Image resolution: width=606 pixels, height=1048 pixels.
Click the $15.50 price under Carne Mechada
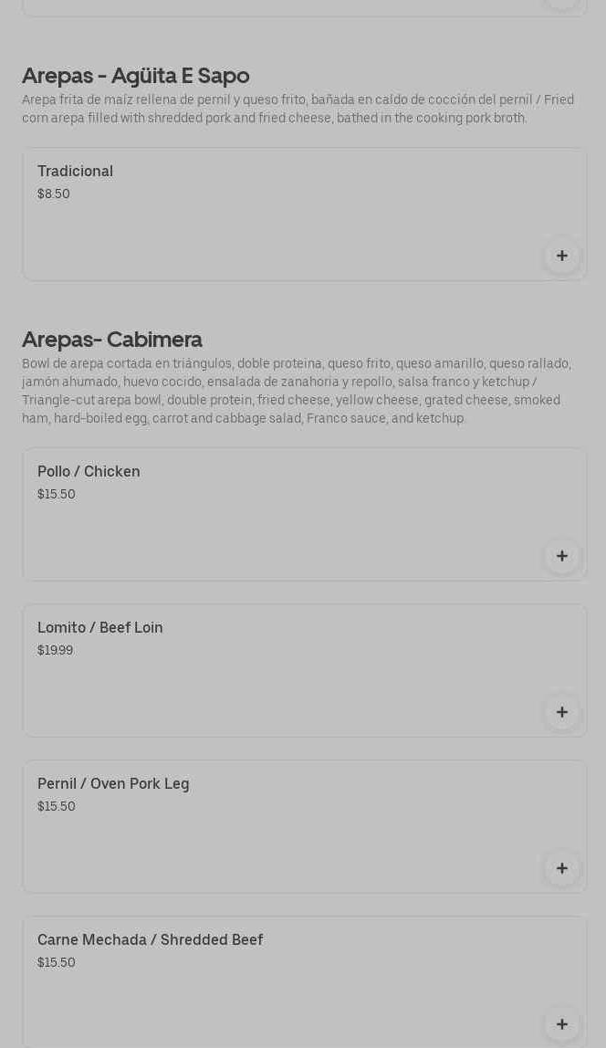click(x=57, y=963)
